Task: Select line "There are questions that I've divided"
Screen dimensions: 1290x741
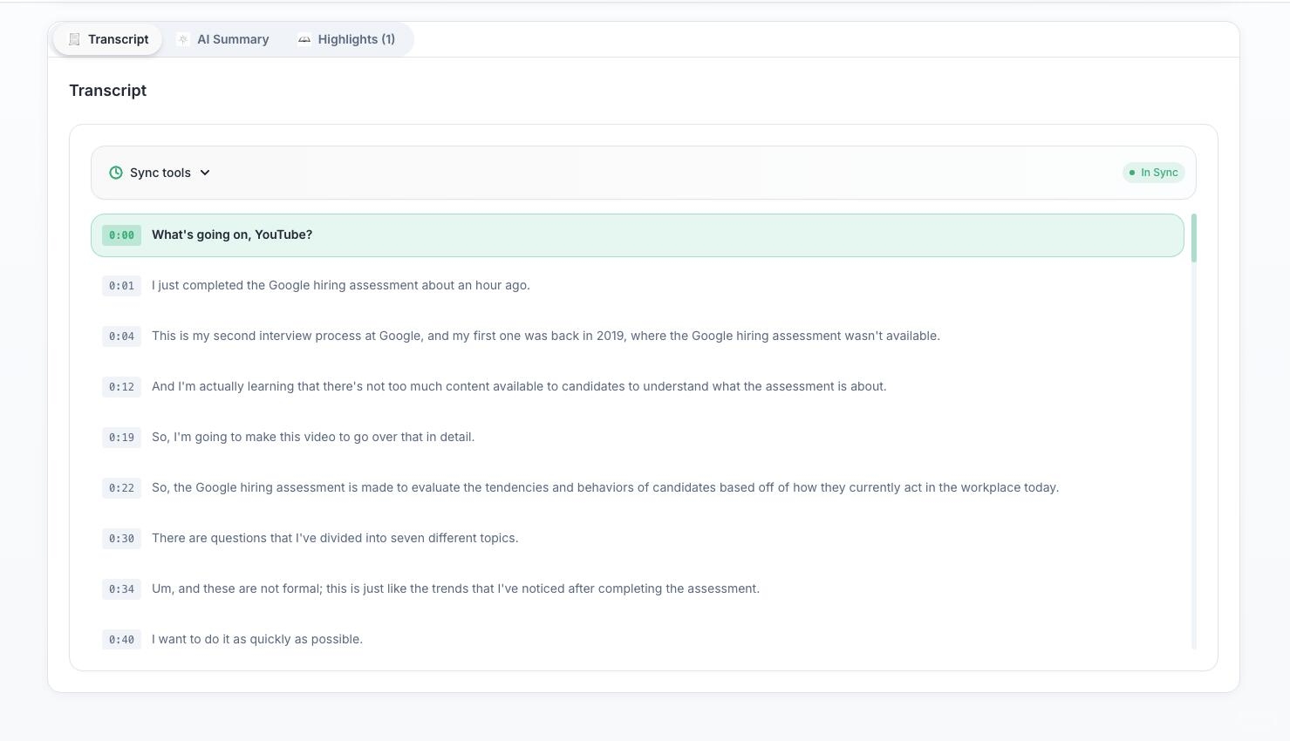Action: pos(638,539)
